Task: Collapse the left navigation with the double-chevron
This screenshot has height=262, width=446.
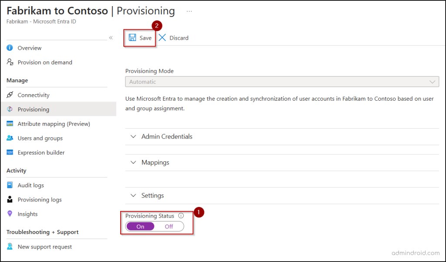Action: (111, 38)
